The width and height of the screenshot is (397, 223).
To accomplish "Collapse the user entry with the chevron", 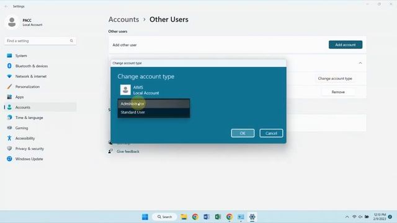I will 360,63.
